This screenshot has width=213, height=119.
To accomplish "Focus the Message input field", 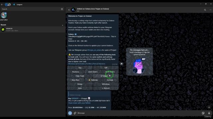I will point(138,113).
